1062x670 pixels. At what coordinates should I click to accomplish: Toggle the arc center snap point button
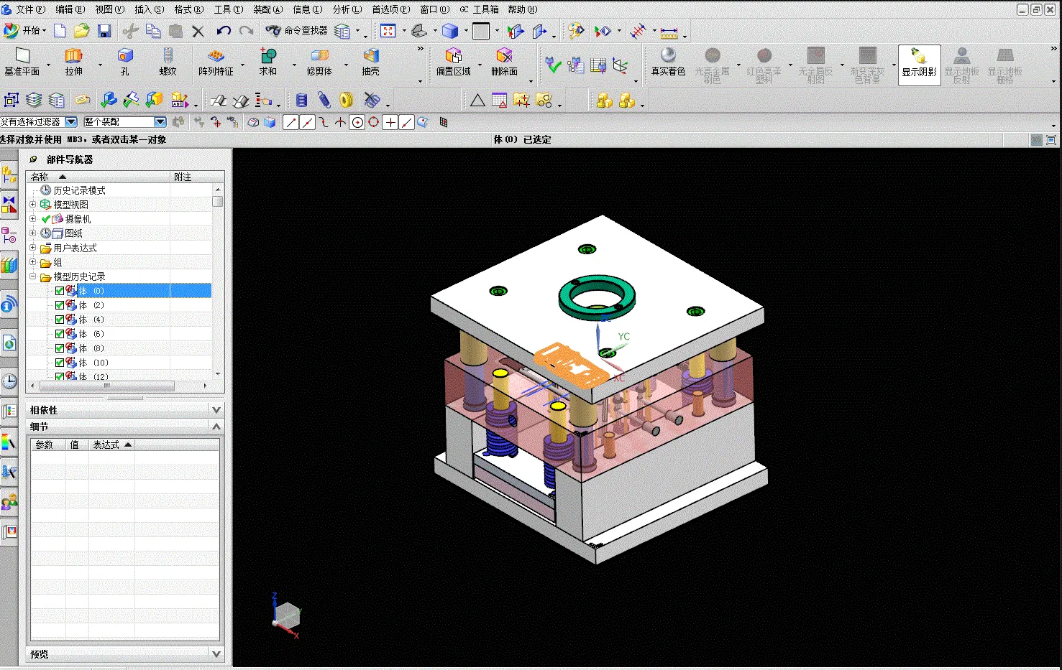pyautogui.click(x=357, y=122)
